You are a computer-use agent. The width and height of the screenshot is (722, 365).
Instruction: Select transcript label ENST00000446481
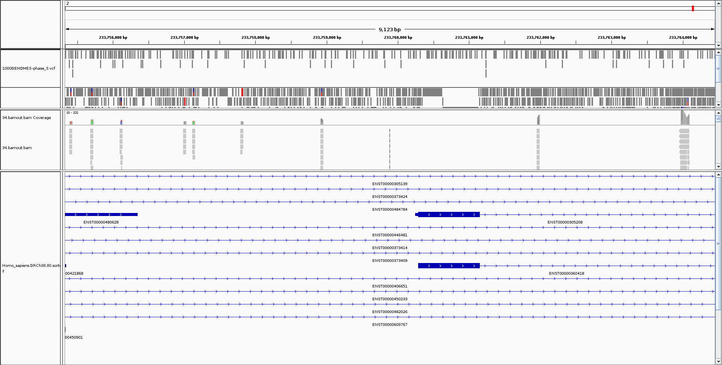coord(390,235)
